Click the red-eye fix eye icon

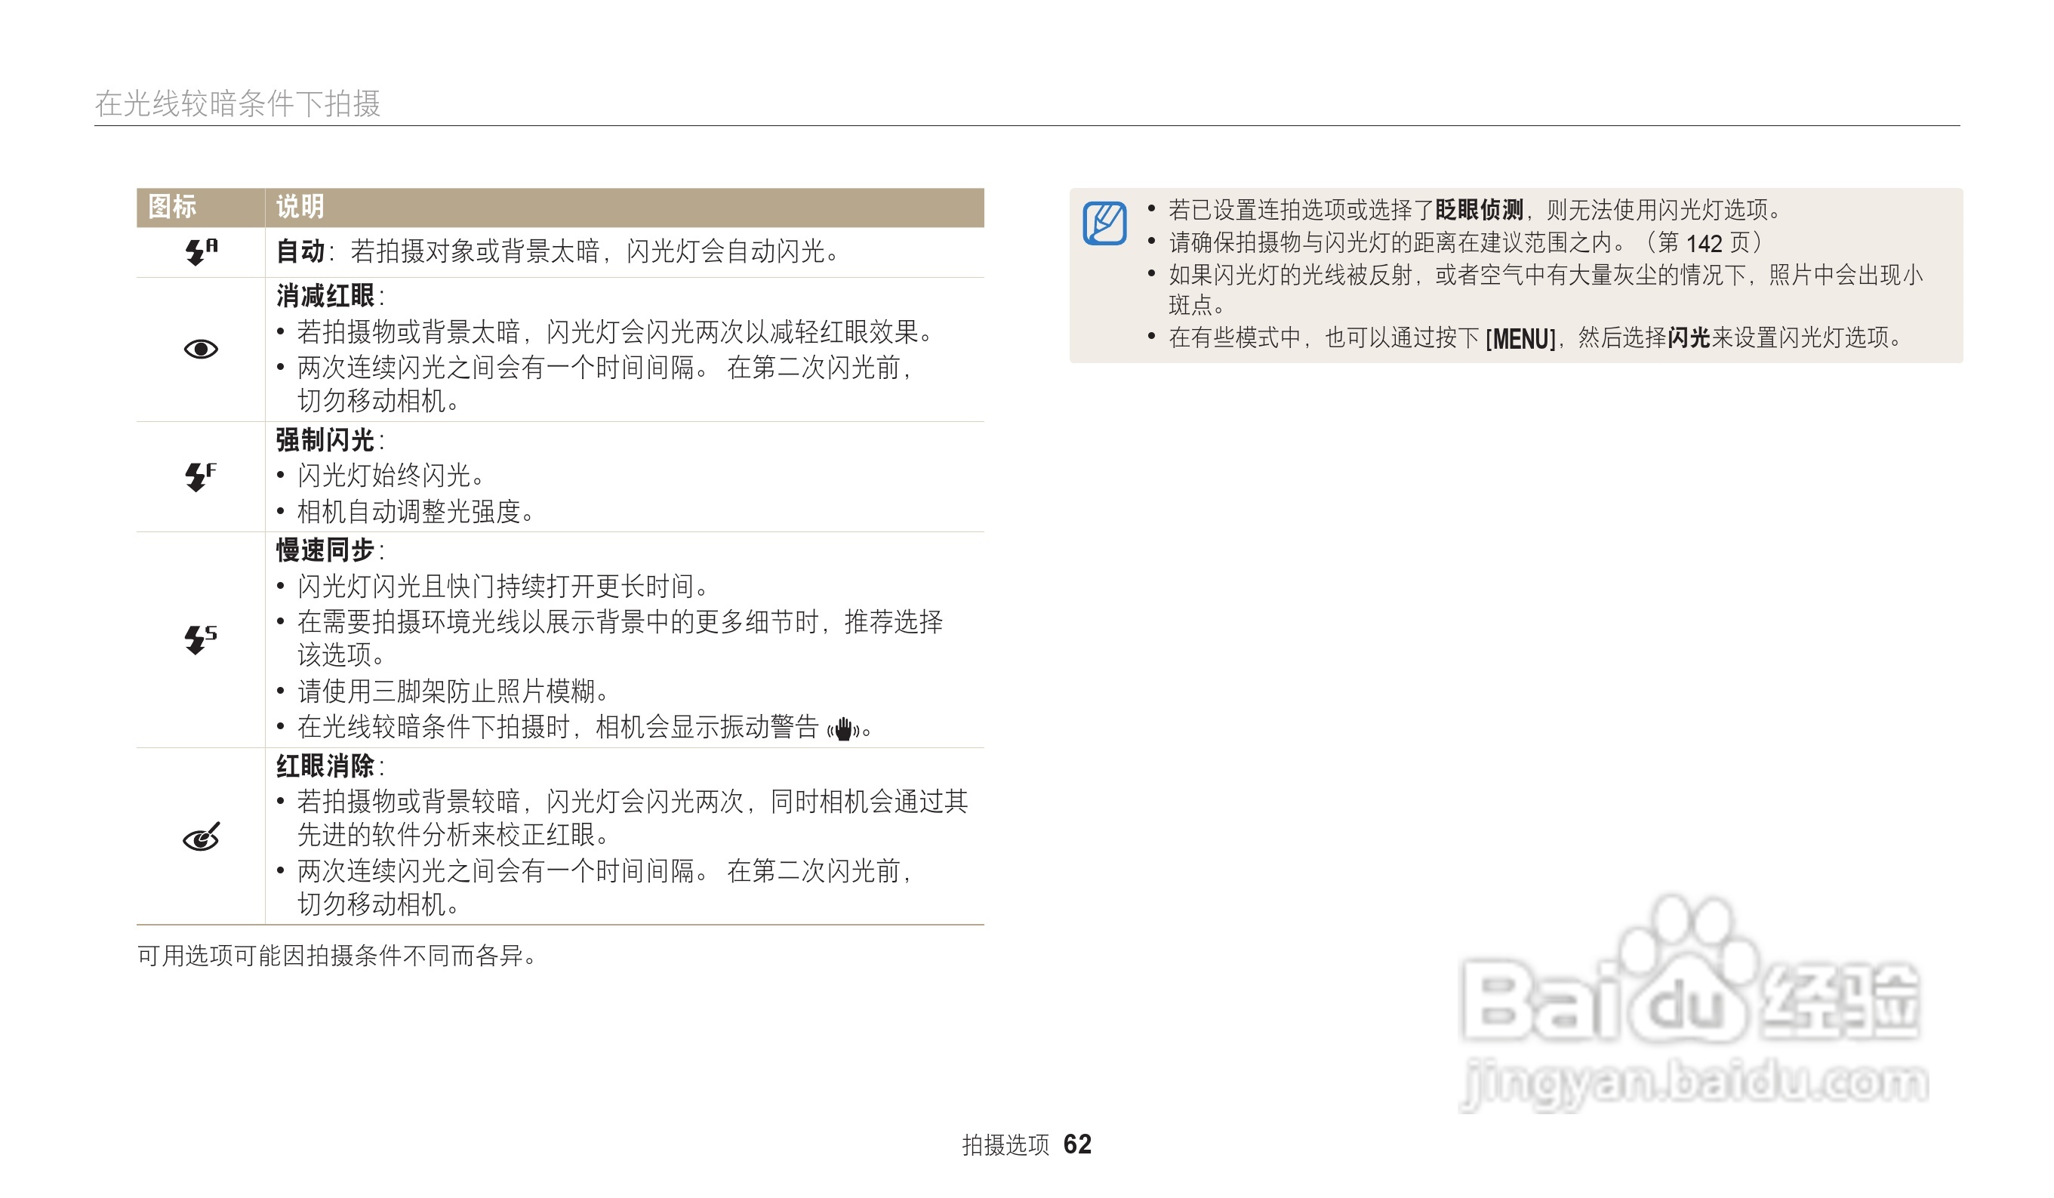(x=201, y=837)
